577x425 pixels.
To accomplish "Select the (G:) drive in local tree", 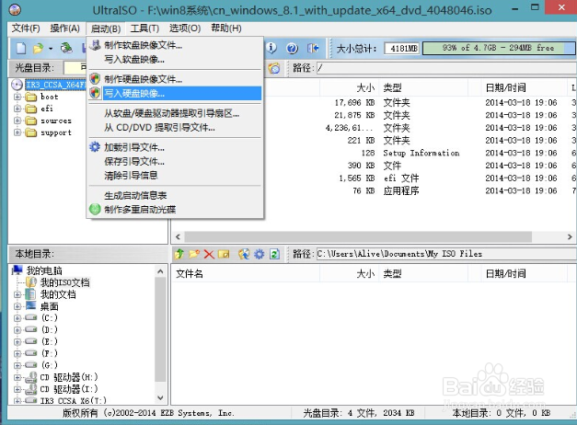I will [50, 365].
